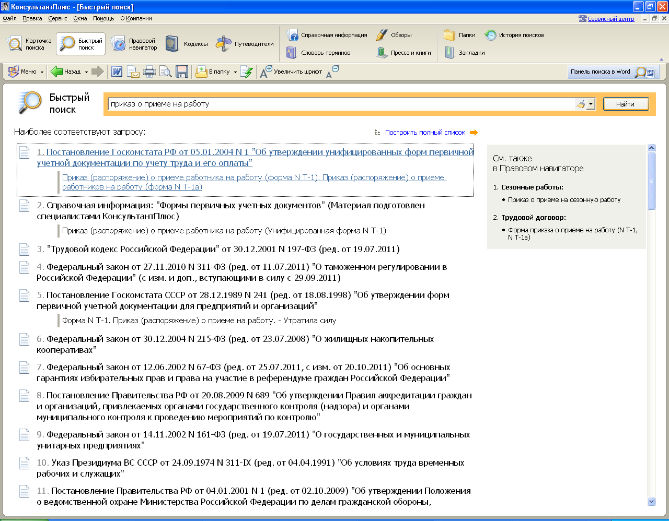Select the Быстрый поиск toolbar button
Viewport: 669px width, 521px height.
coord(80,44)
